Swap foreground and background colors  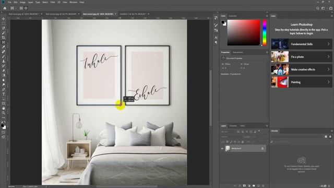point(5,122)
